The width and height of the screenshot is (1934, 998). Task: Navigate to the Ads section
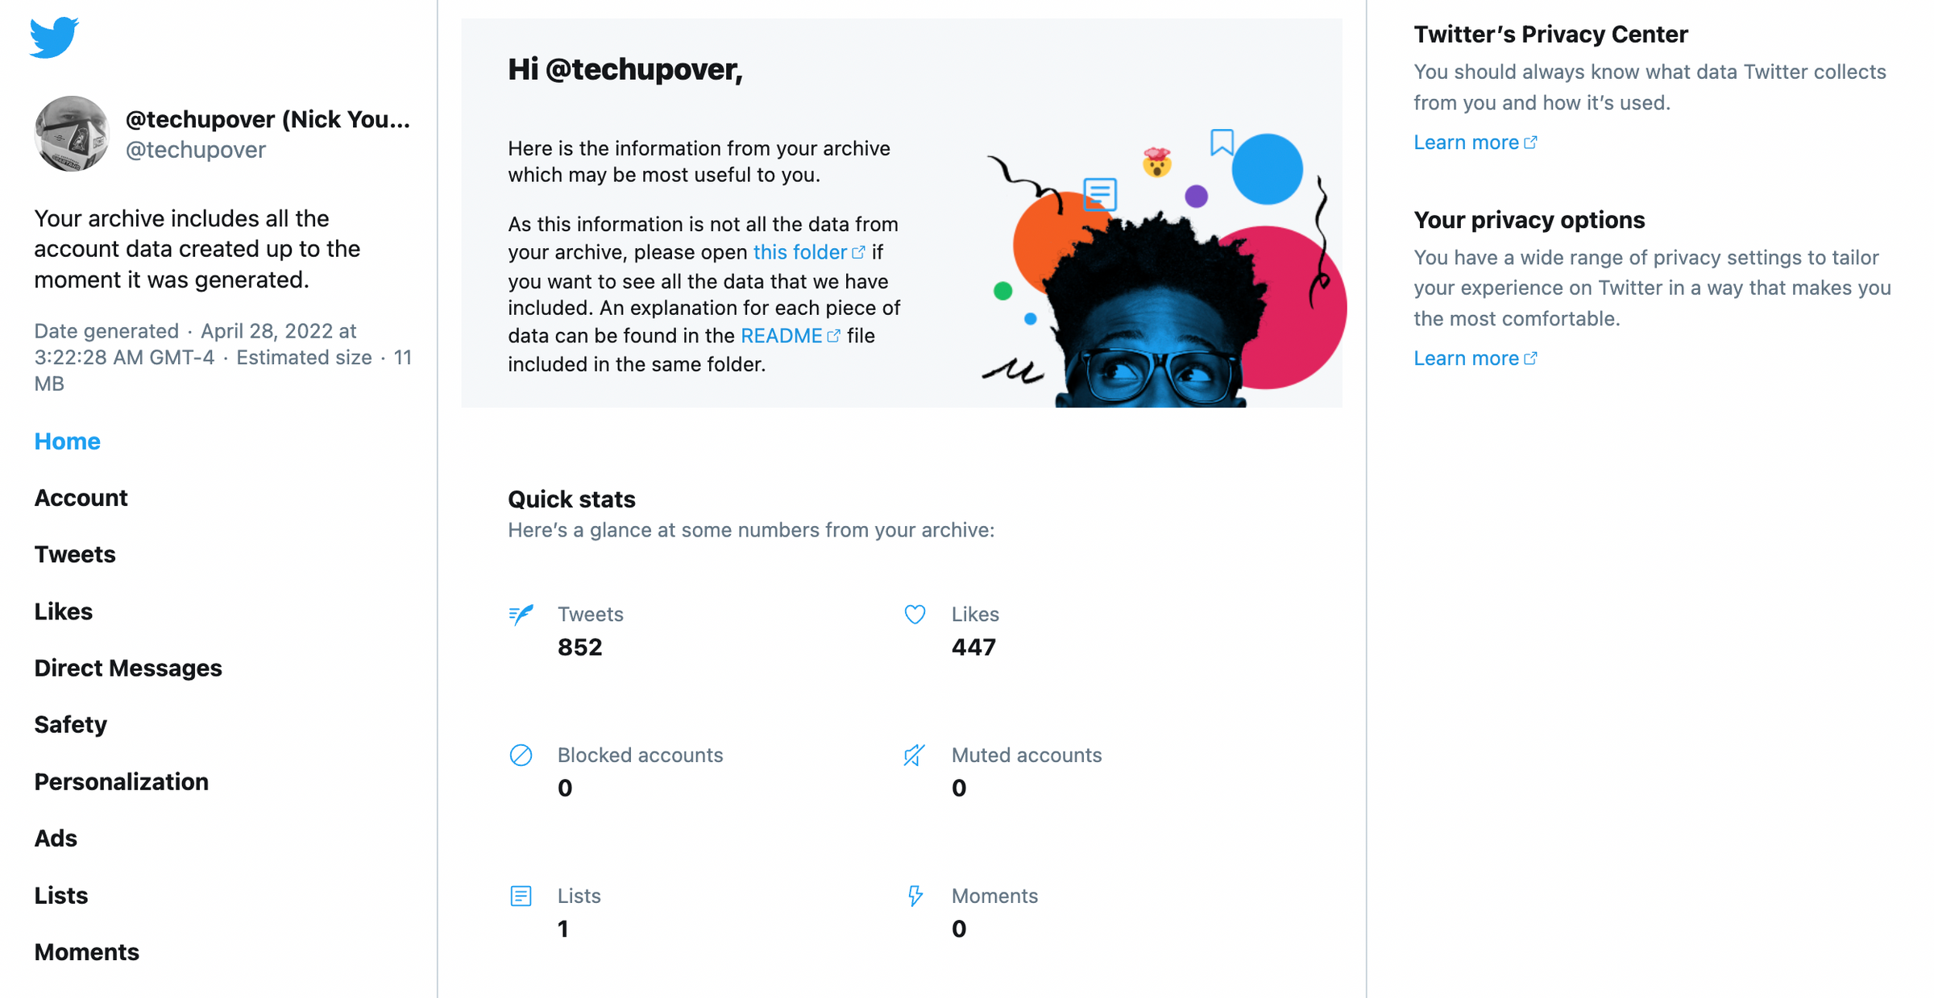click(x=56, y=838)
